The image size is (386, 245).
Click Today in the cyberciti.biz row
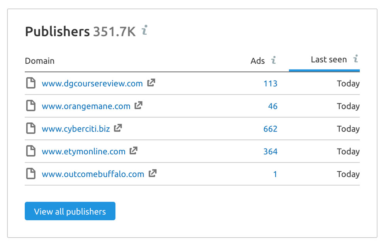click(348, 129)
